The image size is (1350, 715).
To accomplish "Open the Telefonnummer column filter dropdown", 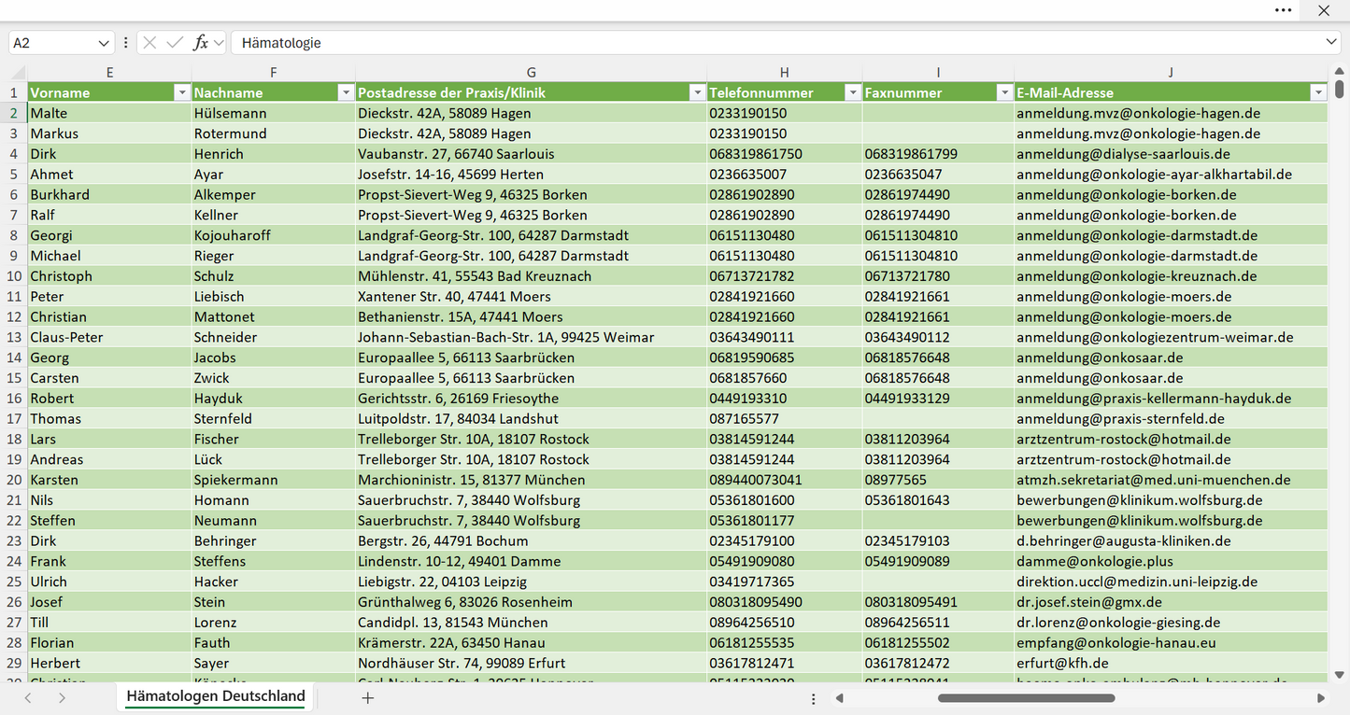I will tap(852, 92).
